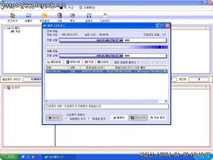Viewport: 213px width, 160px height.
Task: Click the 총업로드 사이즈 0 바이트 field
Action: [32, 79]
